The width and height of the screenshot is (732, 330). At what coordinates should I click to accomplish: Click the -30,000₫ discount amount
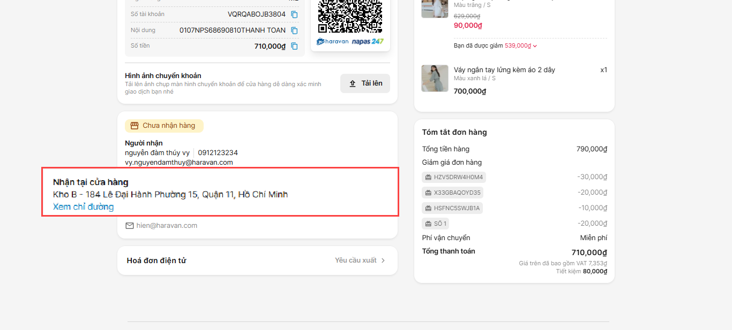(592, 177)
